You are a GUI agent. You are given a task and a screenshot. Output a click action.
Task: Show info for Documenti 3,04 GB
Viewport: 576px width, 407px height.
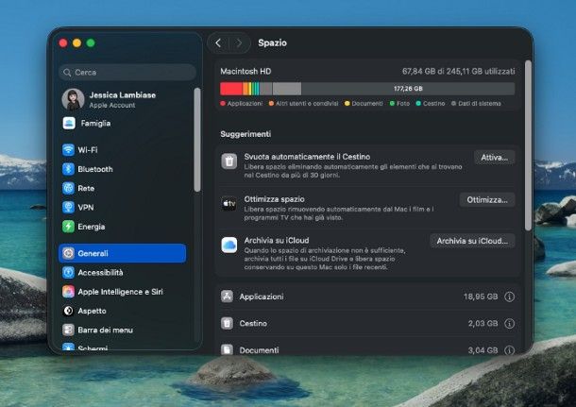(x=509, y=350)
